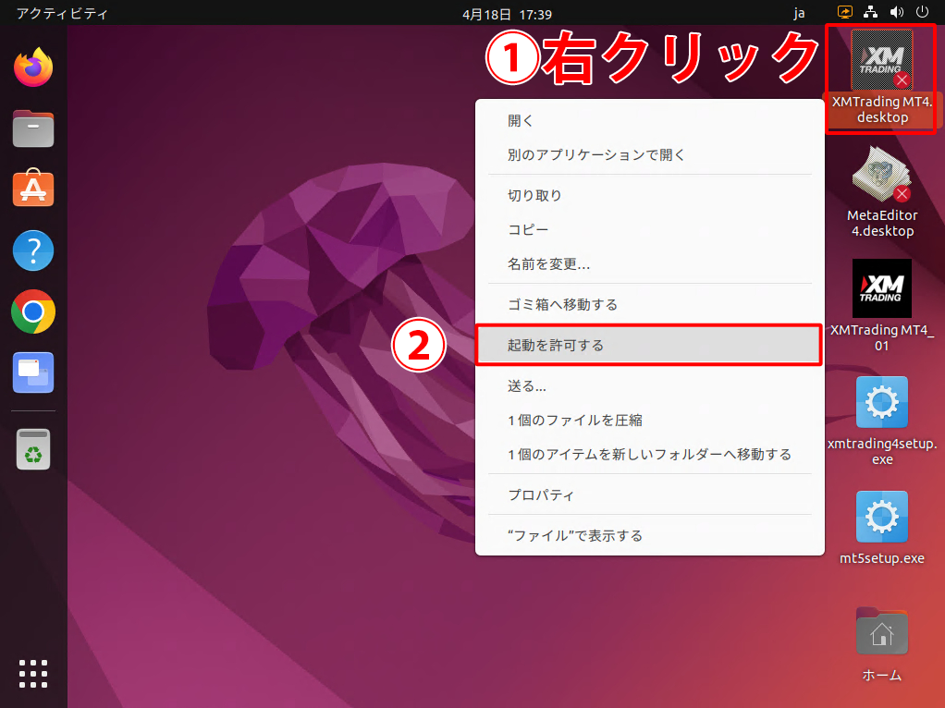The width and height of the screenshot is (945, 708).
Task: Select the xmtrading4setup.exe file icon
Action: point(881,403)
